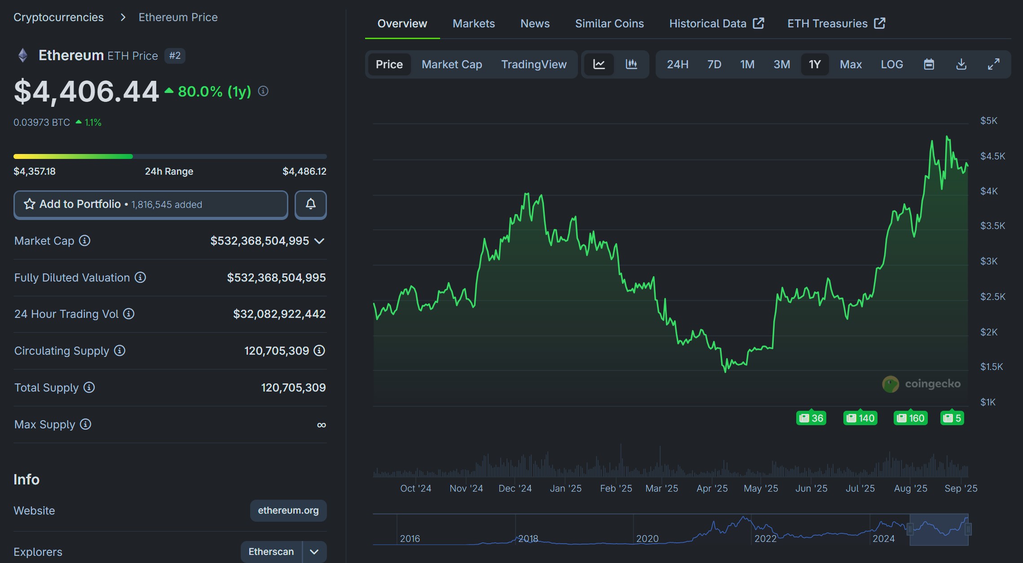
Task: Open the Markets tab
Action: tap(473, 23)
